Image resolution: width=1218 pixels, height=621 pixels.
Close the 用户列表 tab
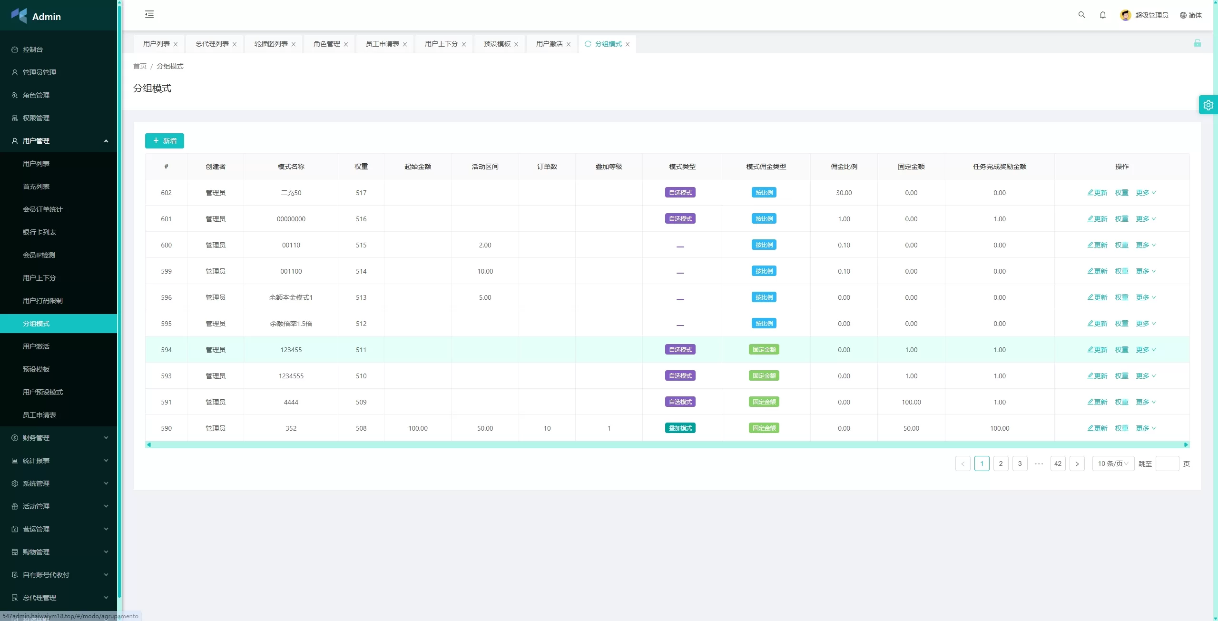click(176, 44)
